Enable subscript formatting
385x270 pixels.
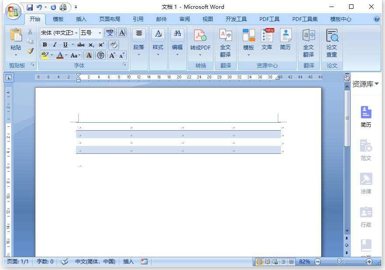[91, 45]
